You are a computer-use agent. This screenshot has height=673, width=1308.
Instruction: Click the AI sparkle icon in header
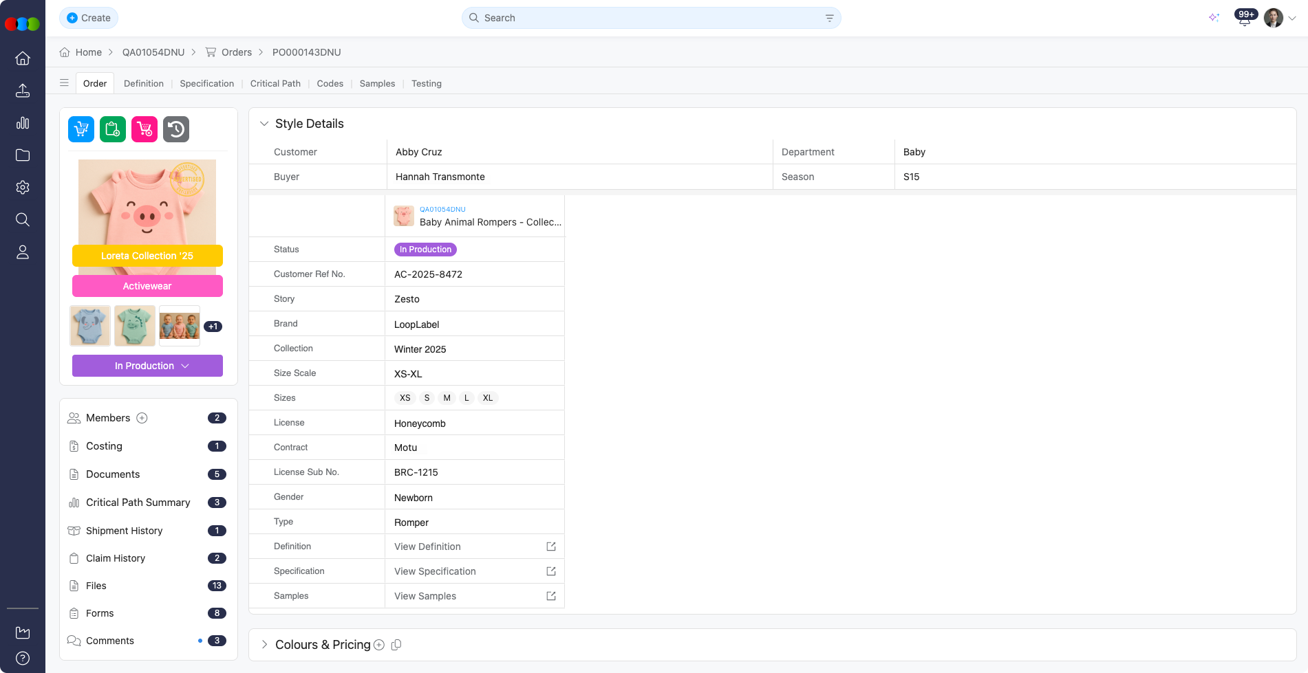[1214, 18]
